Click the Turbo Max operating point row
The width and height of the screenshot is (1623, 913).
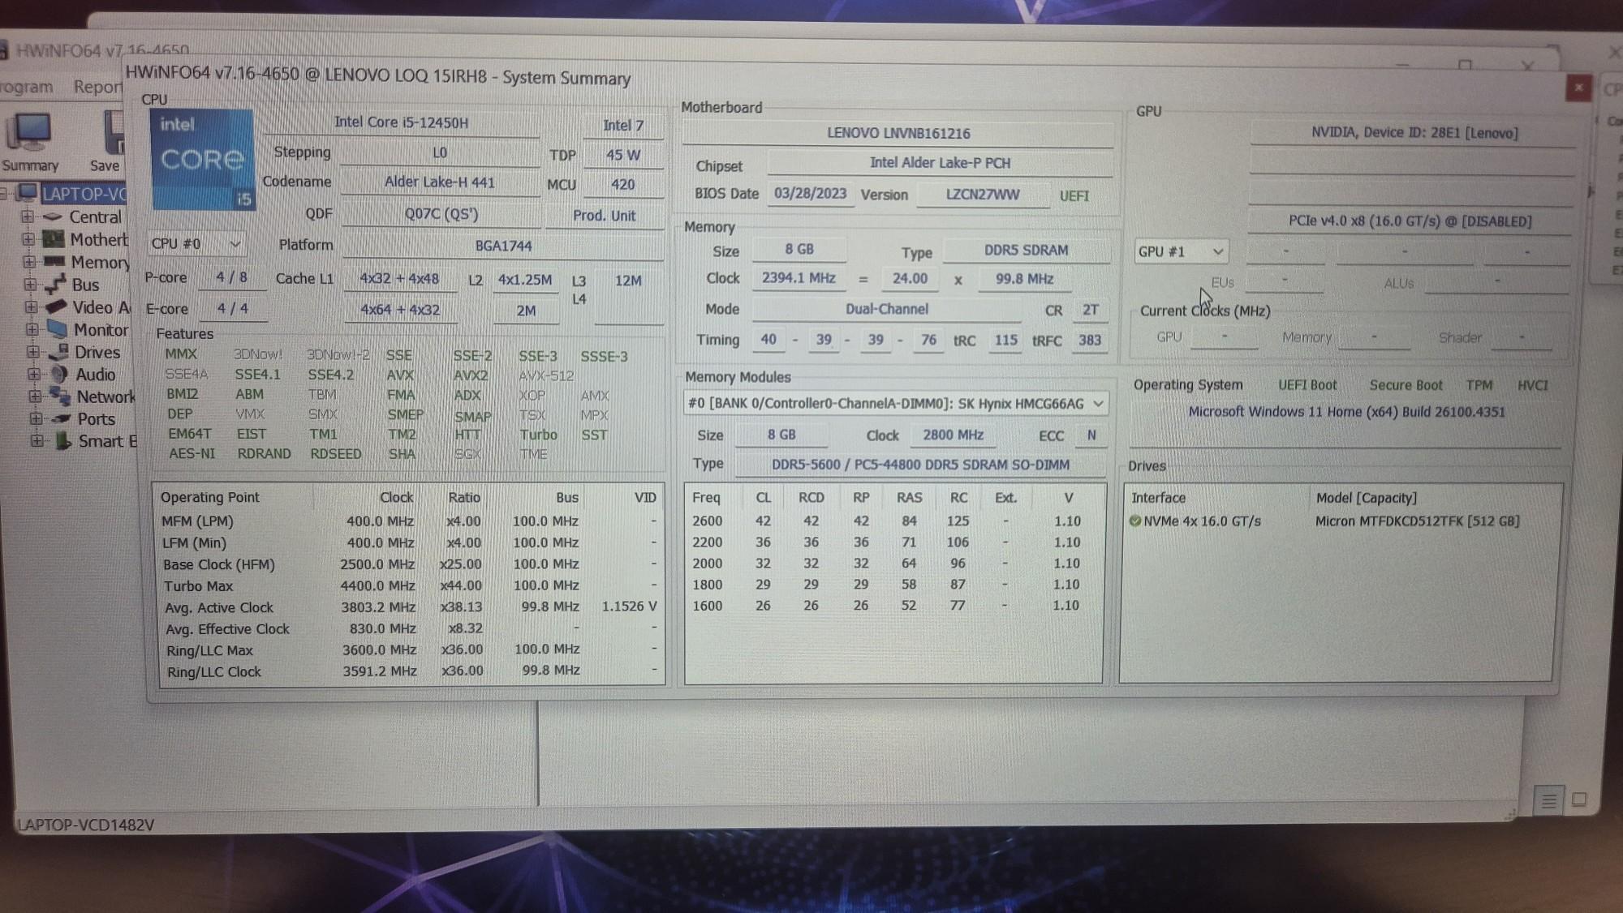[x=411, y=585]
